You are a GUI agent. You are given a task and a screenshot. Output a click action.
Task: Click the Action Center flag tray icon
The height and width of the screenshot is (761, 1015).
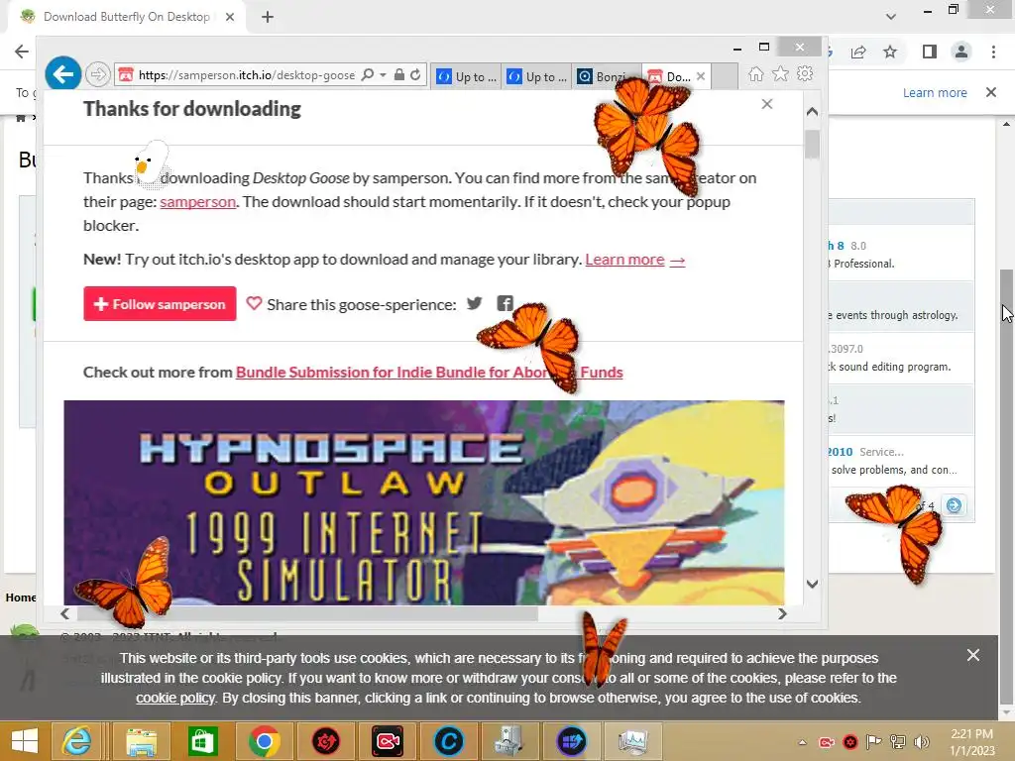coord(873,742)
